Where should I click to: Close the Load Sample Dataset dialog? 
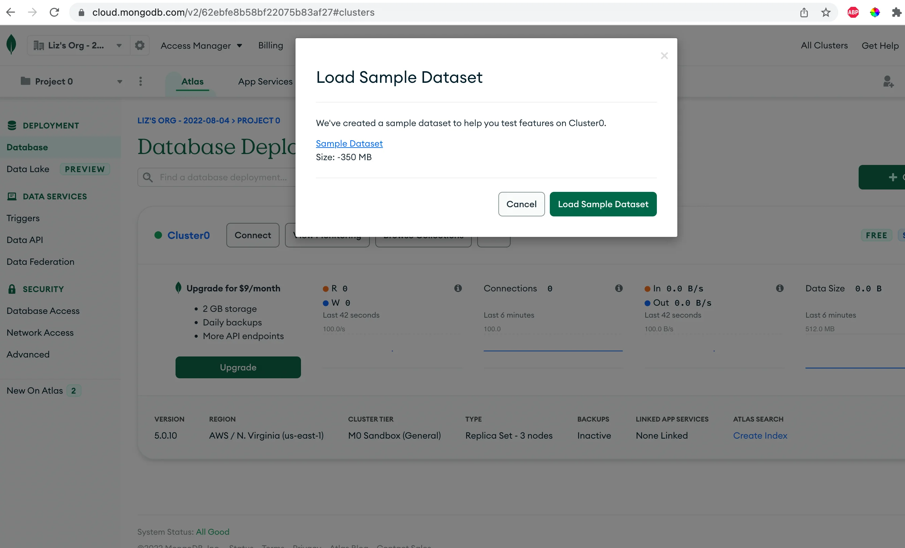(x=664, y=56)
